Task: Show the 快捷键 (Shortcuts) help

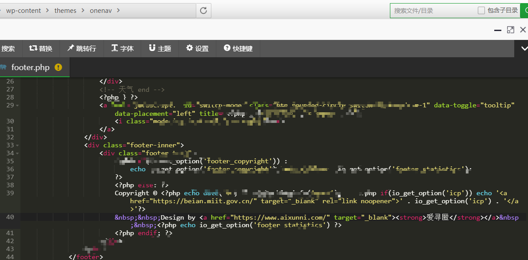Action: [238, 48]
